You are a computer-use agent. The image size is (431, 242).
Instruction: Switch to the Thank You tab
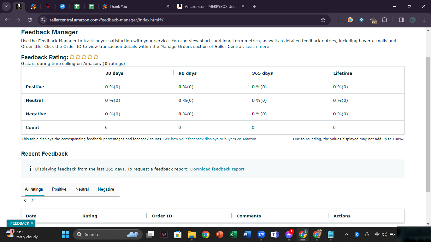point(136,6)
